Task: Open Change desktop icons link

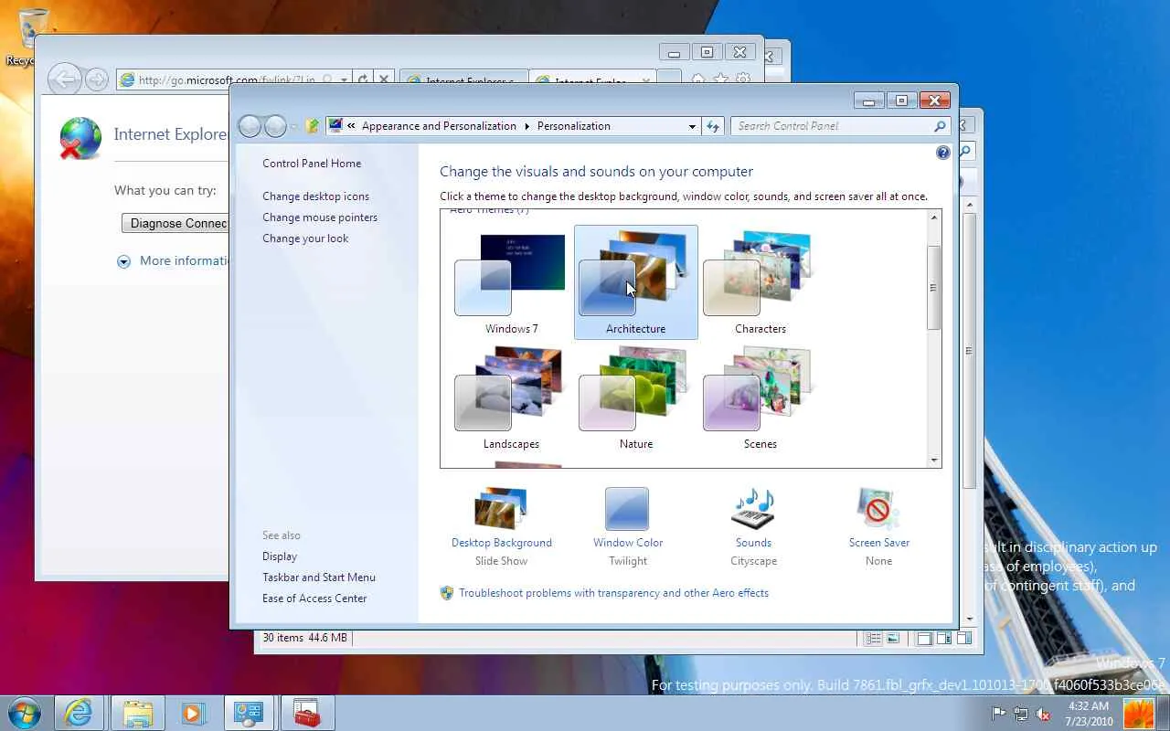Action: point(316,196)
